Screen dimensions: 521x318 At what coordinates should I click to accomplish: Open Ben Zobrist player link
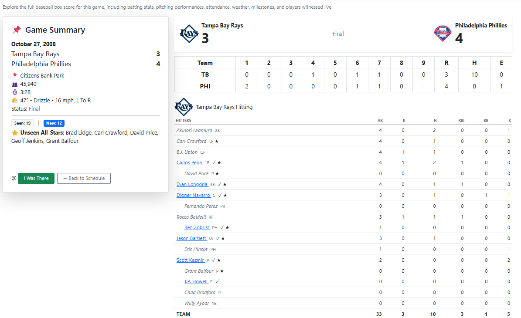(x=197, y=227)
